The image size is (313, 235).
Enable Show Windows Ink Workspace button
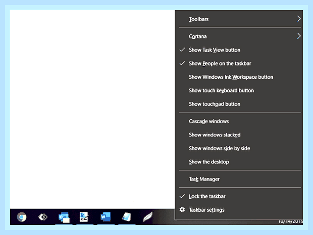(x=239, y=77)
